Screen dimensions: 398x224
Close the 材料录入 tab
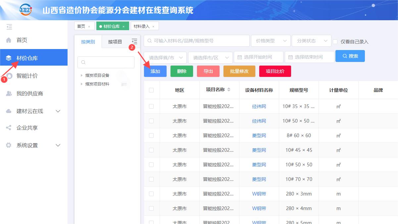pos(153,27)
